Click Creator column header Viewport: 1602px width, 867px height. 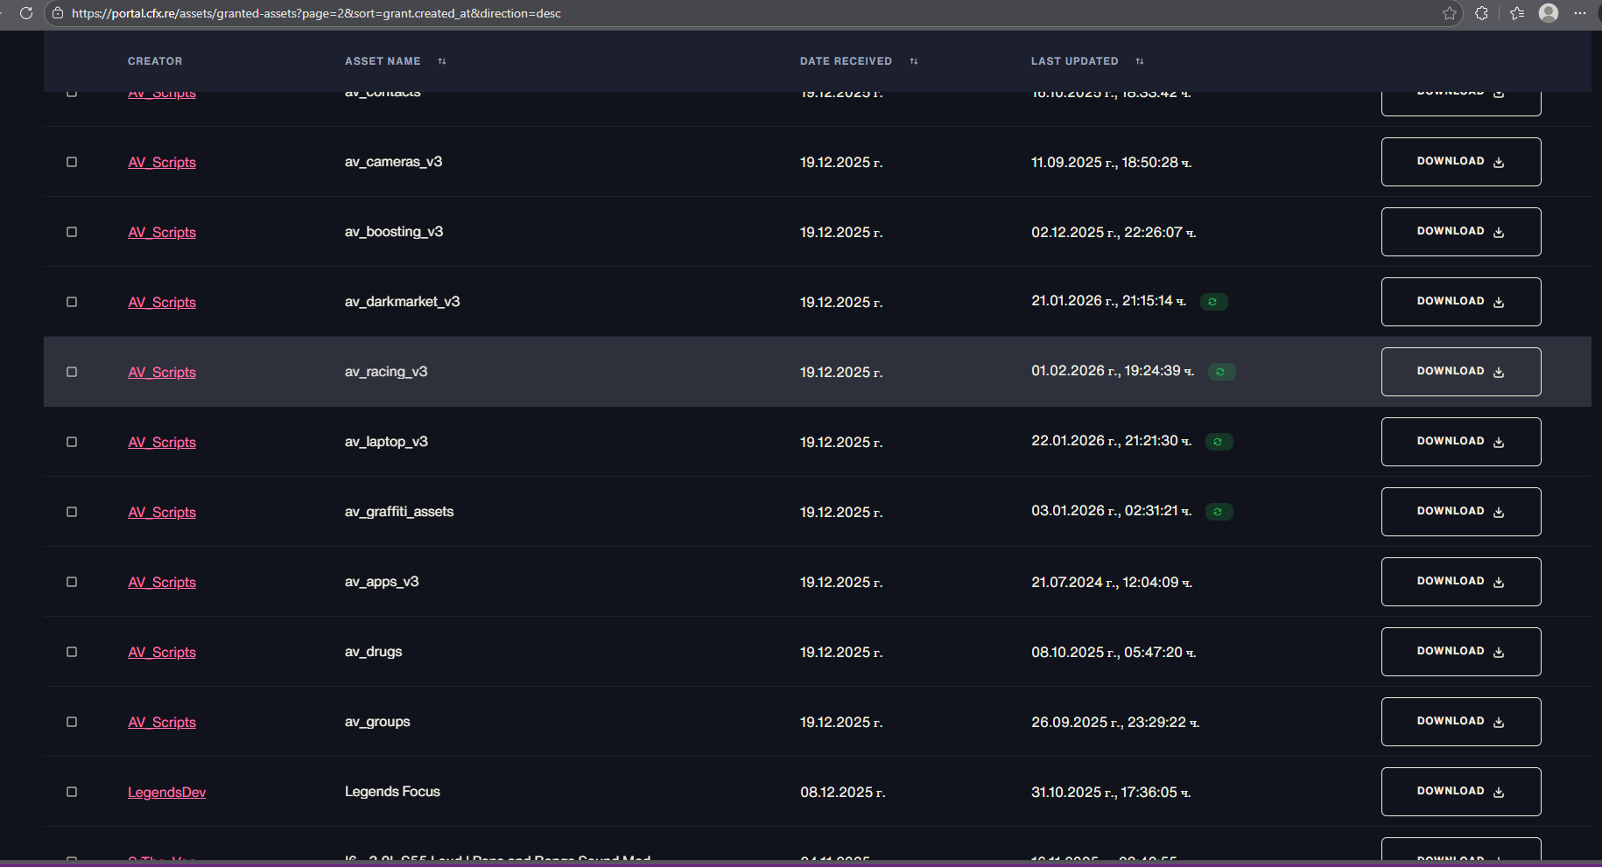(155, 61)
